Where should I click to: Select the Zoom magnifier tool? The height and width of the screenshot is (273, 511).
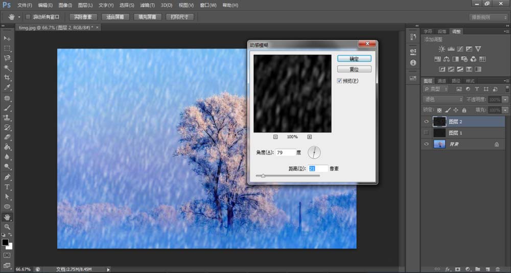point(7,226)
